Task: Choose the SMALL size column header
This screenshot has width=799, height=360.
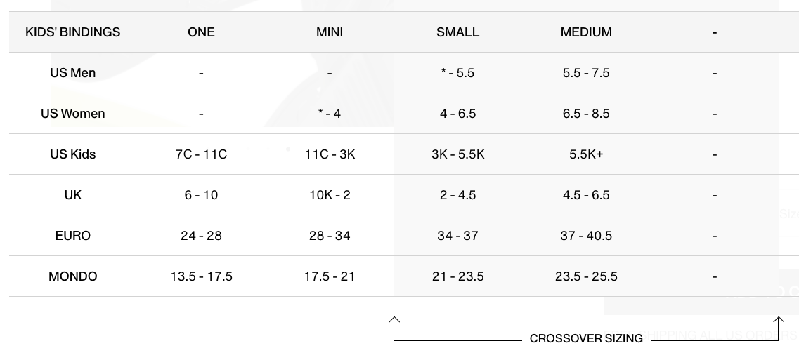Action: [457, 32]
